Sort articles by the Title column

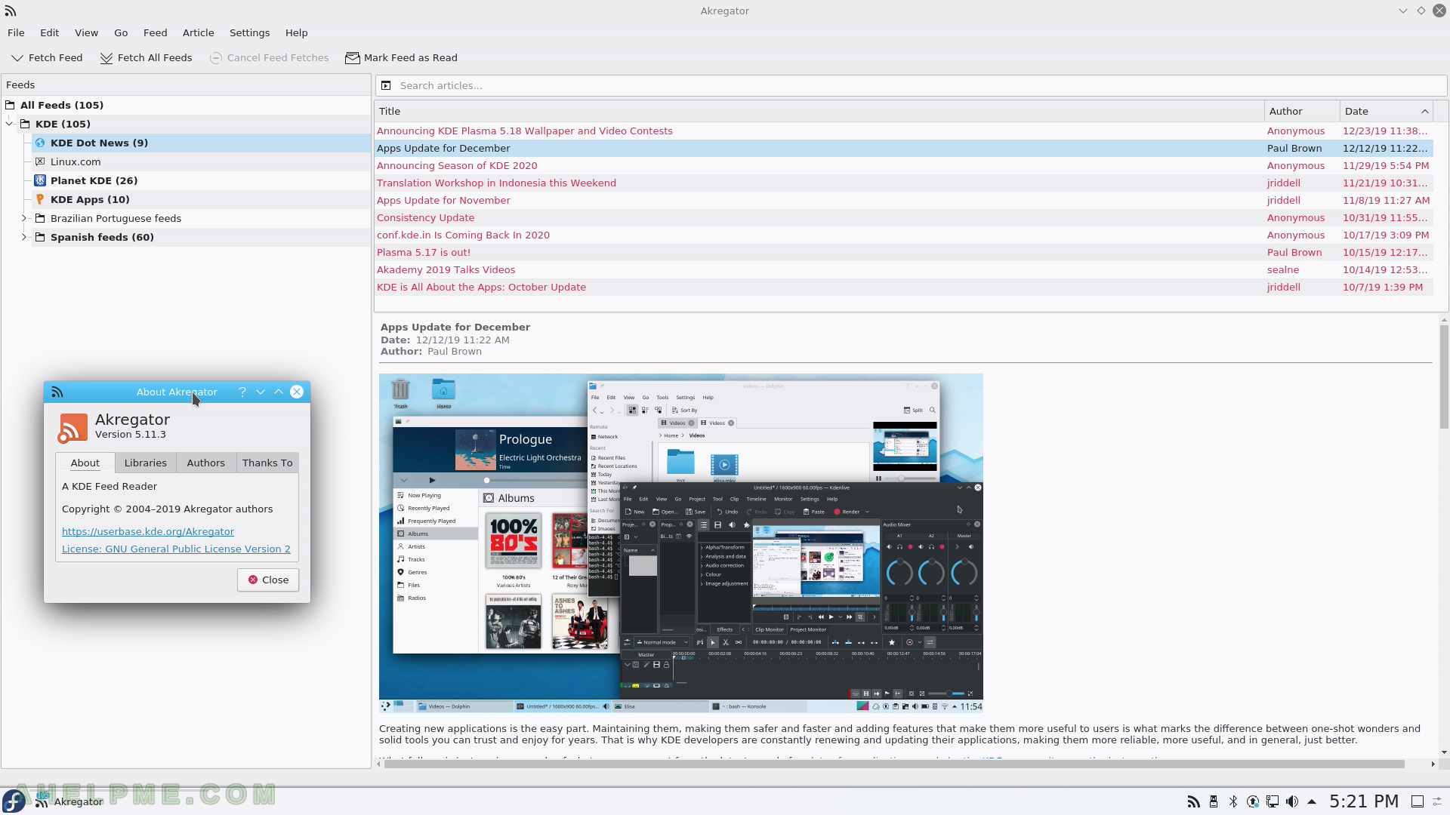point(819,111)
